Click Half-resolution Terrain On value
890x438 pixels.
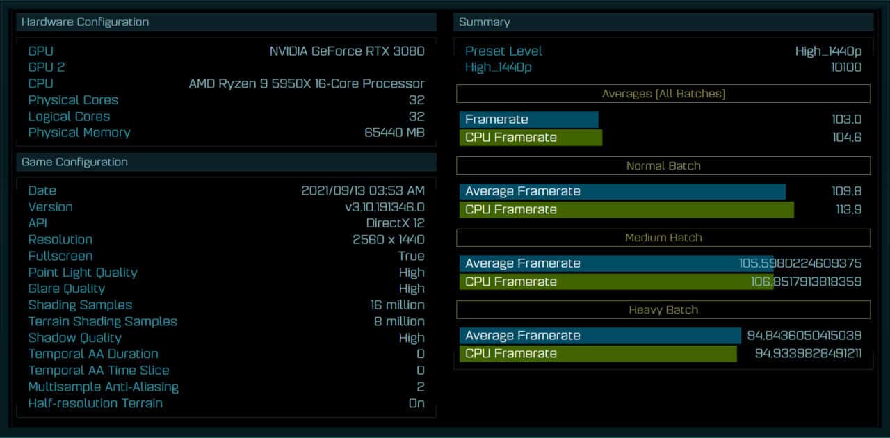click(x=416, y=404)
